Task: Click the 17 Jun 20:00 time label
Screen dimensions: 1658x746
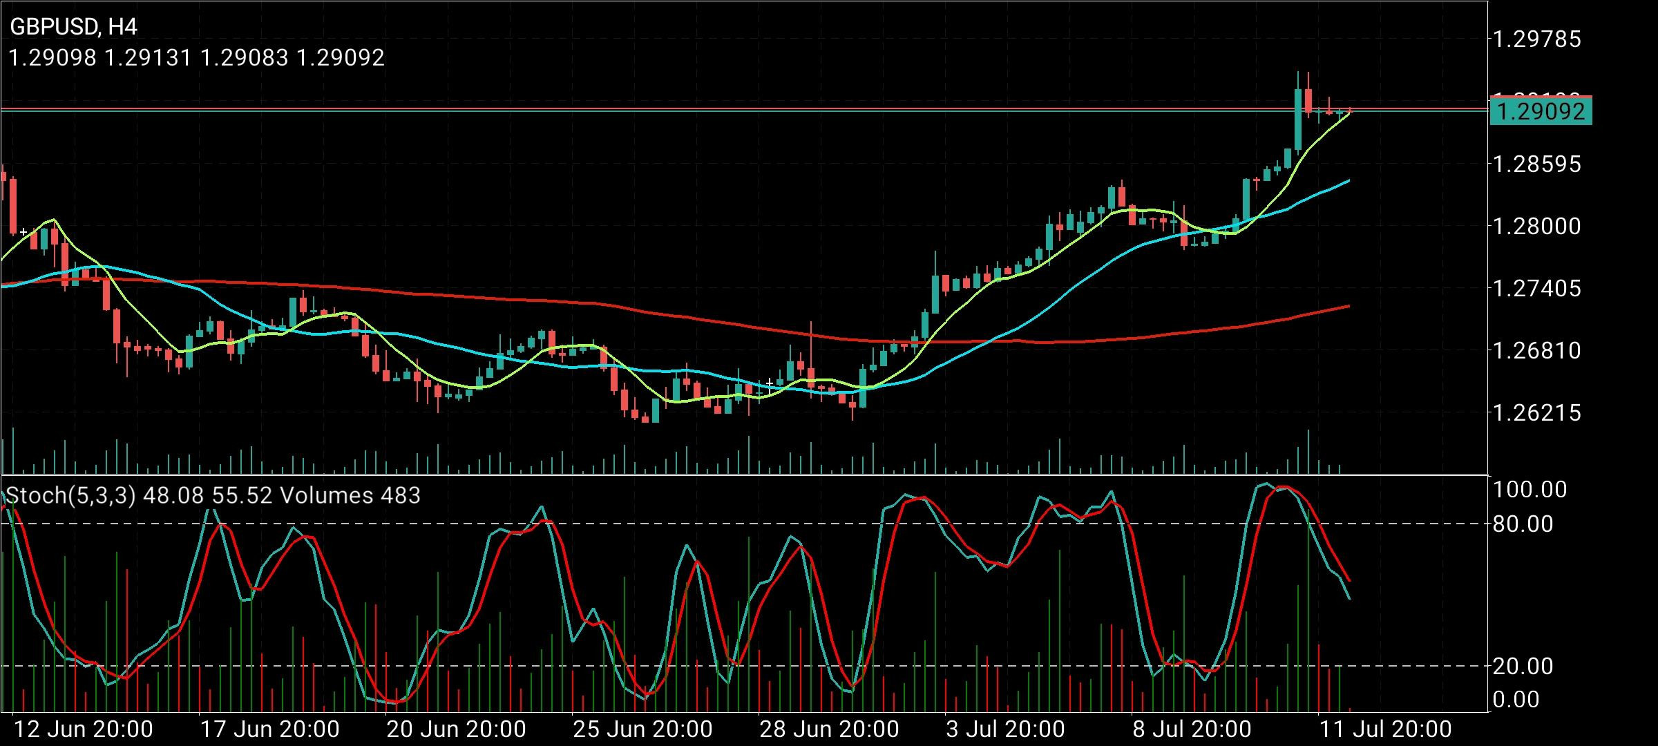Action: (270, 729)
